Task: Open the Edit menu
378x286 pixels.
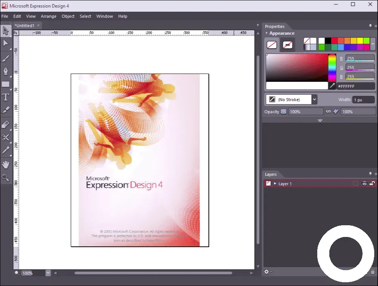Action: (x=17, y=16)
